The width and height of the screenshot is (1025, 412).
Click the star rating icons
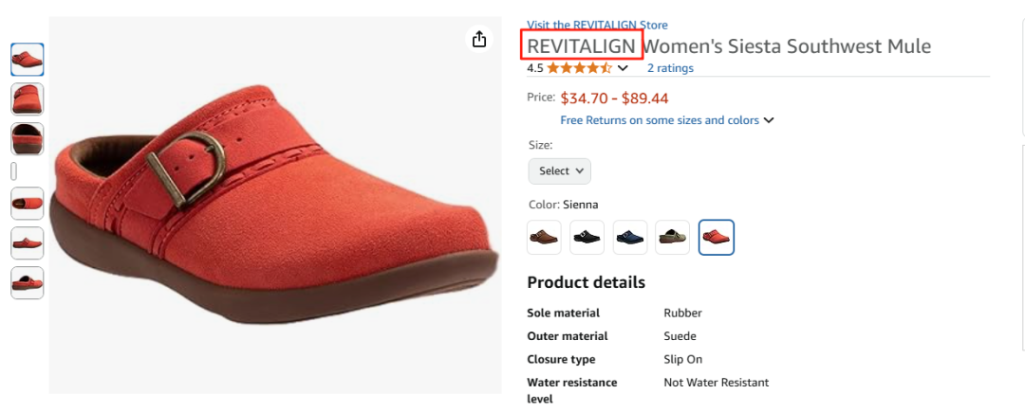[579, 68]
